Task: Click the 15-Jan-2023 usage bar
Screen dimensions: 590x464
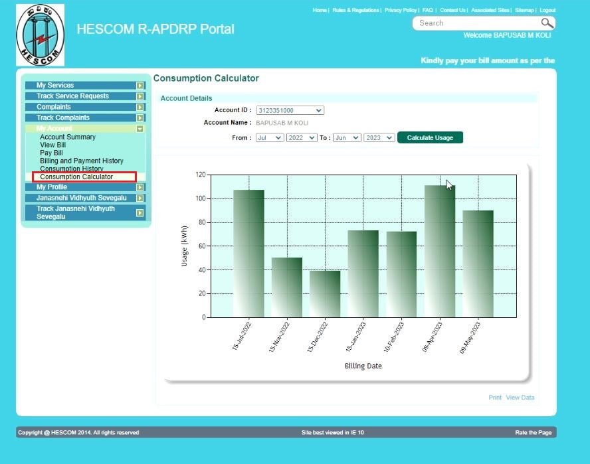Action: point(363,273)
